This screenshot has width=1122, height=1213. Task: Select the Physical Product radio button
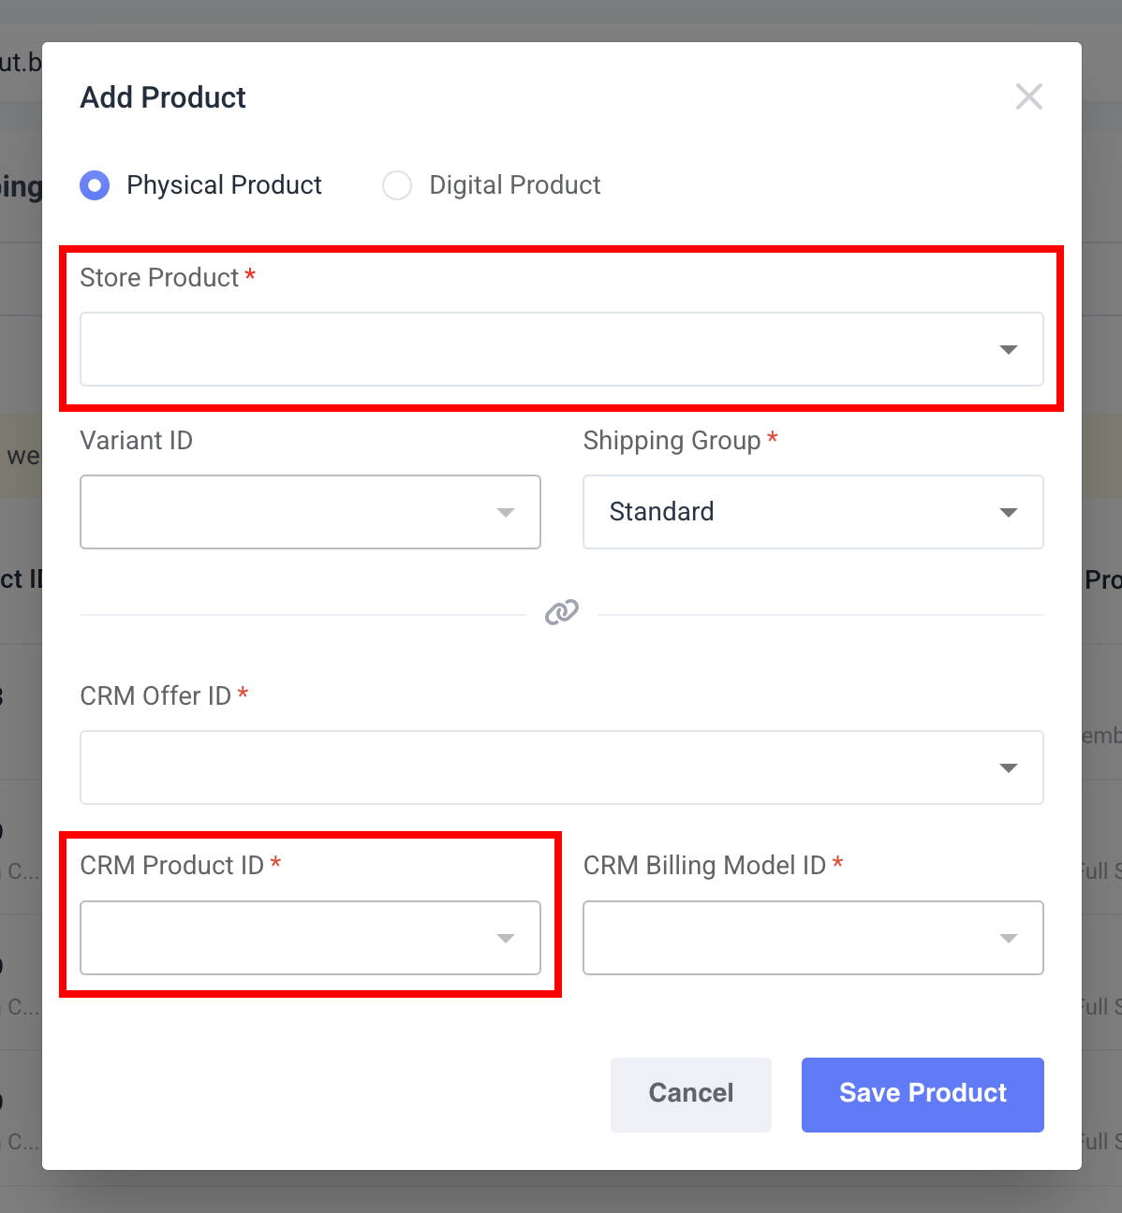pos(95,185)
